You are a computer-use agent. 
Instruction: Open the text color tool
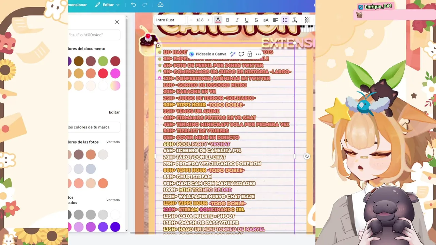pyautogui.click(x=218, y=20)
